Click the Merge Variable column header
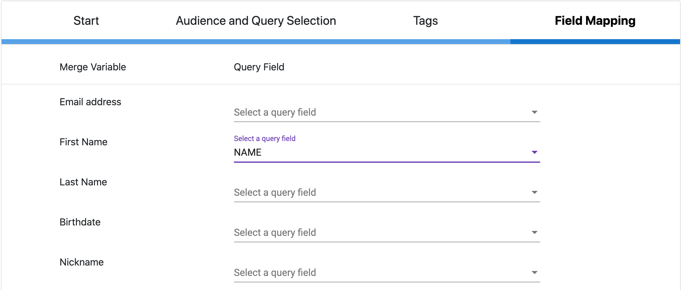Image resolution: width=681 pixels, height=290 pixels. click(x=93, y=67)
